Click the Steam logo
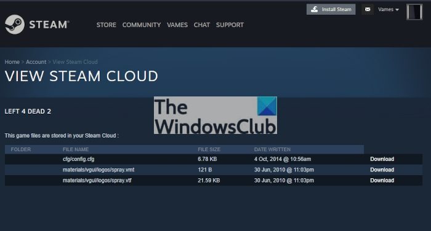 point(37,25)
